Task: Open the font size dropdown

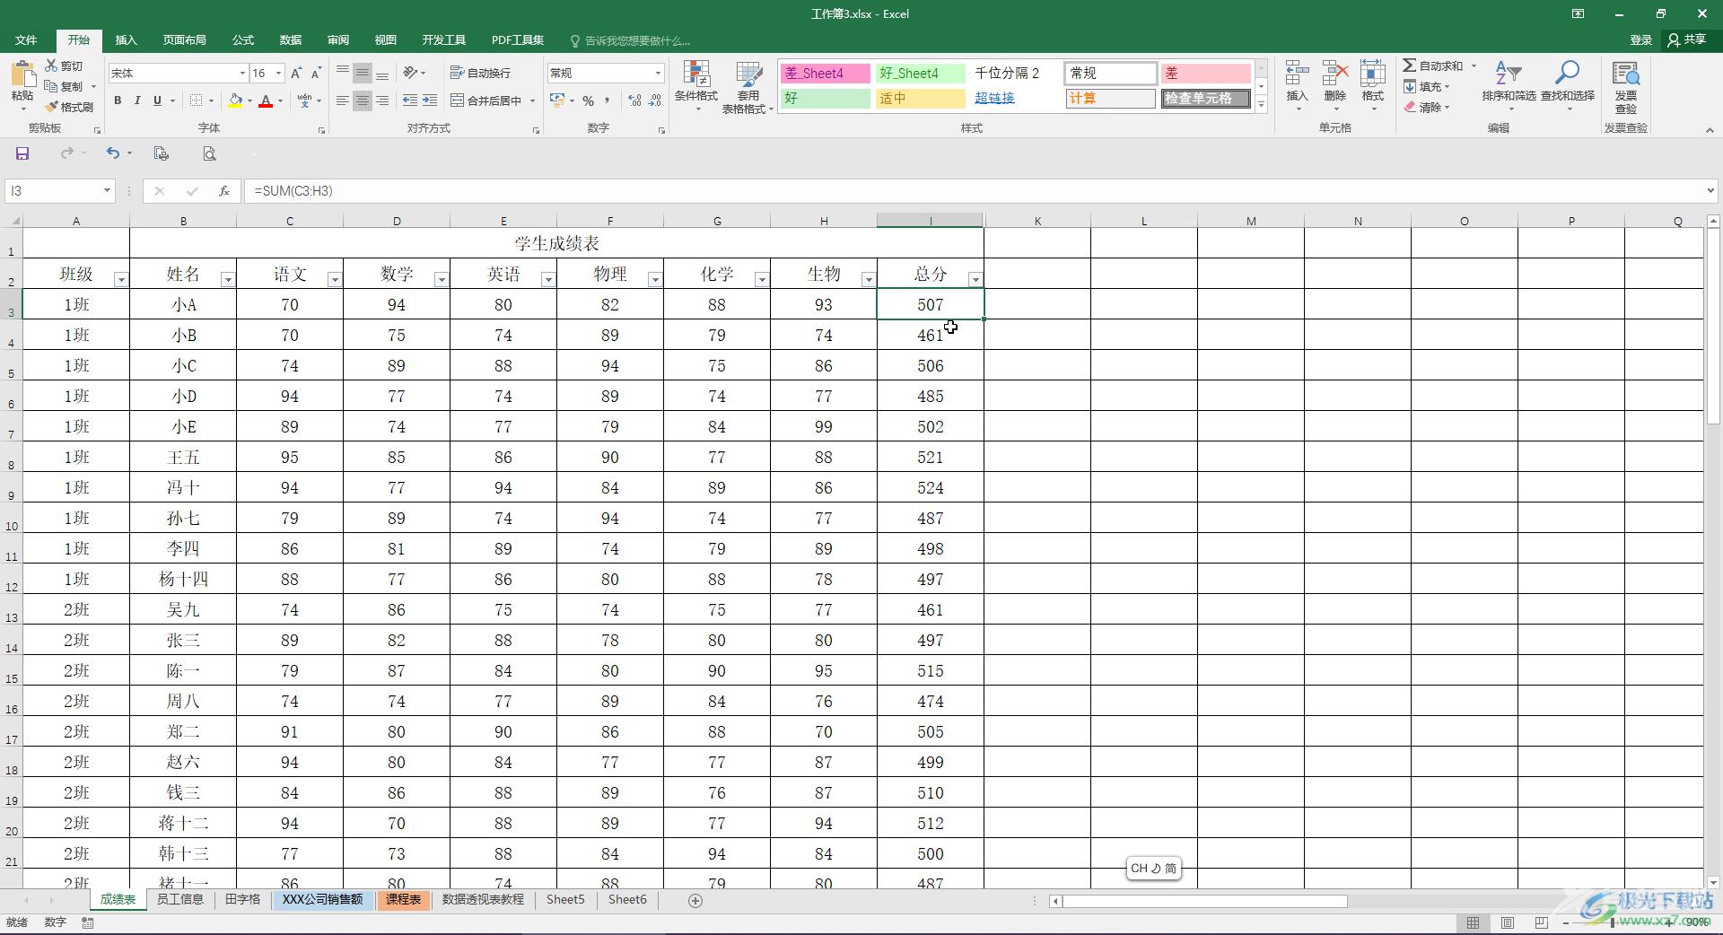Action: pyautogui.click(x=279, y=74)
